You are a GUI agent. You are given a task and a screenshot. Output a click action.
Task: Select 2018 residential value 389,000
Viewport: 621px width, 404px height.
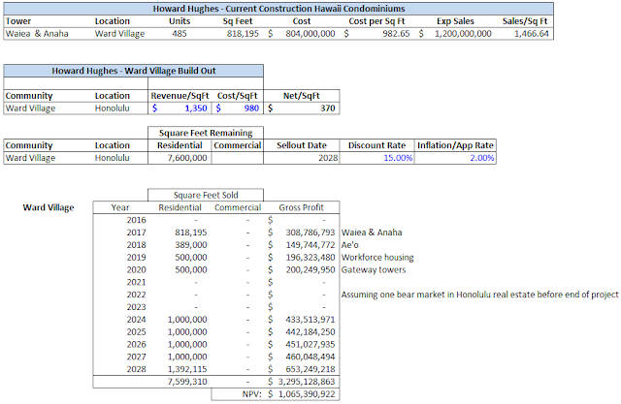[x=191, y=245]
